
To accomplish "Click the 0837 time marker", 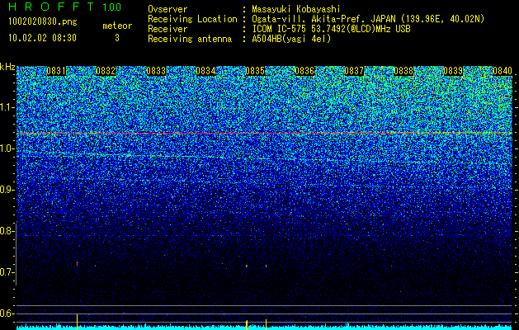I will pyautogui.click(x=354, y=71).
